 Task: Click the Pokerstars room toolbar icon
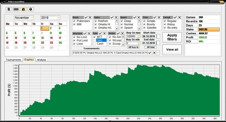click(9, 9)
